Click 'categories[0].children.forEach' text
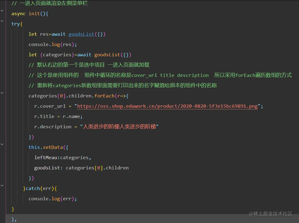This screenshot has width=299, height=223. click(x=72, y=96)
